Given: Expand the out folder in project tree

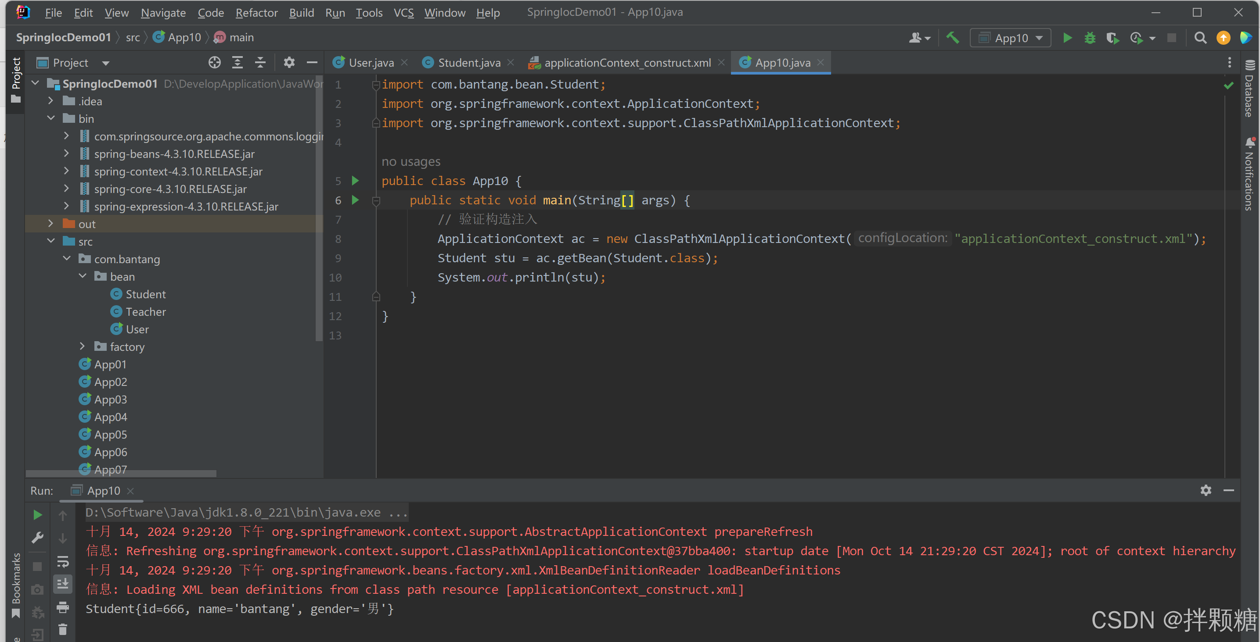Looking at the screenshot, I should click(x=50, y=224).
